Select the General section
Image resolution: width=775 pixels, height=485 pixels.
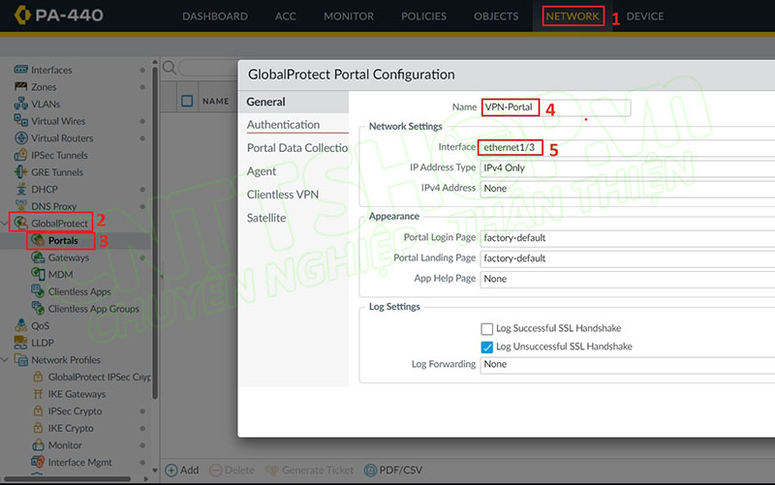click(x=294, y=102)
